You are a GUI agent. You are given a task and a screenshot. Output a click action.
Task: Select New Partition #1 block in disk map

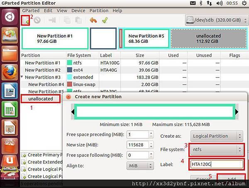(55, 38)
